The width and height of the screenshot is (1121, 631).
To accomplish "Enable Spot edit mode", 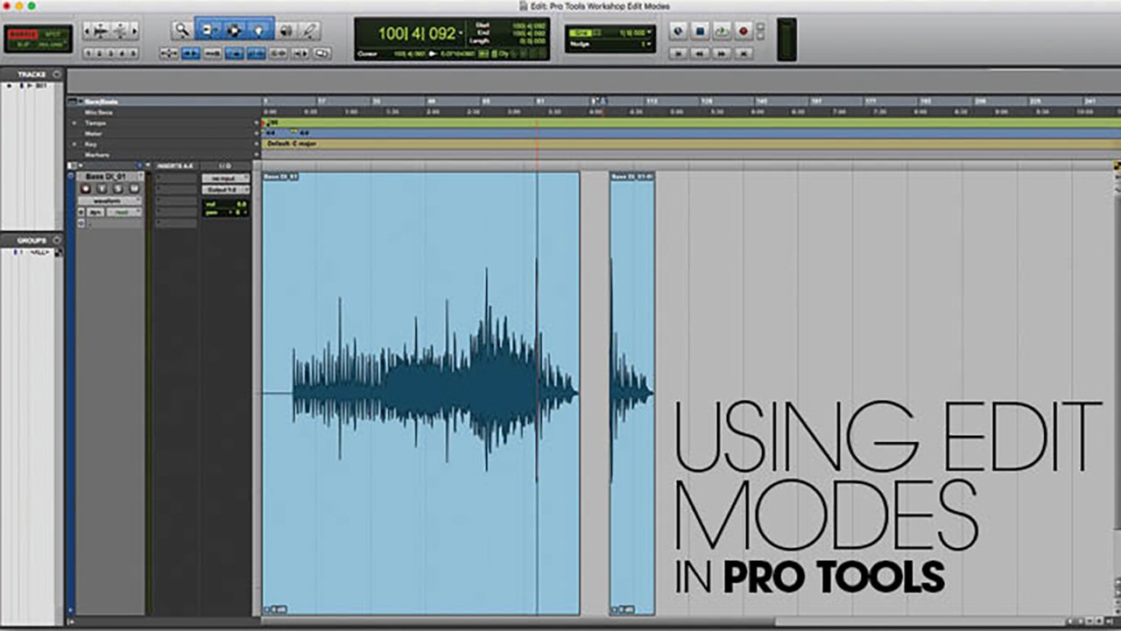I will click(53, 33).
